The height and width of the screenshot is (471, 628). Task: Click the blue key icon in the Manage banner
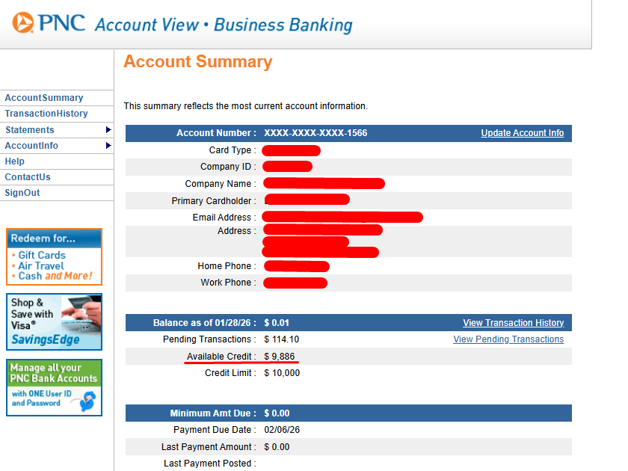click(88, 401)
